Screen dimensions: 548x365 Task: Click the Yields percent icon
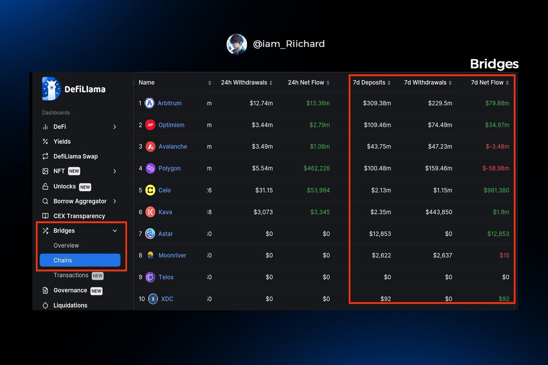pyautogui.click(x=45, y=141)
